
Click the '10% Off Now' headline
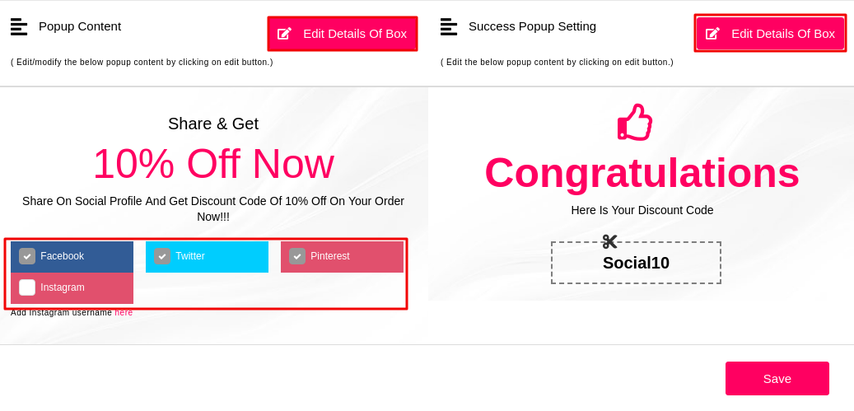[x=213, y=163]
